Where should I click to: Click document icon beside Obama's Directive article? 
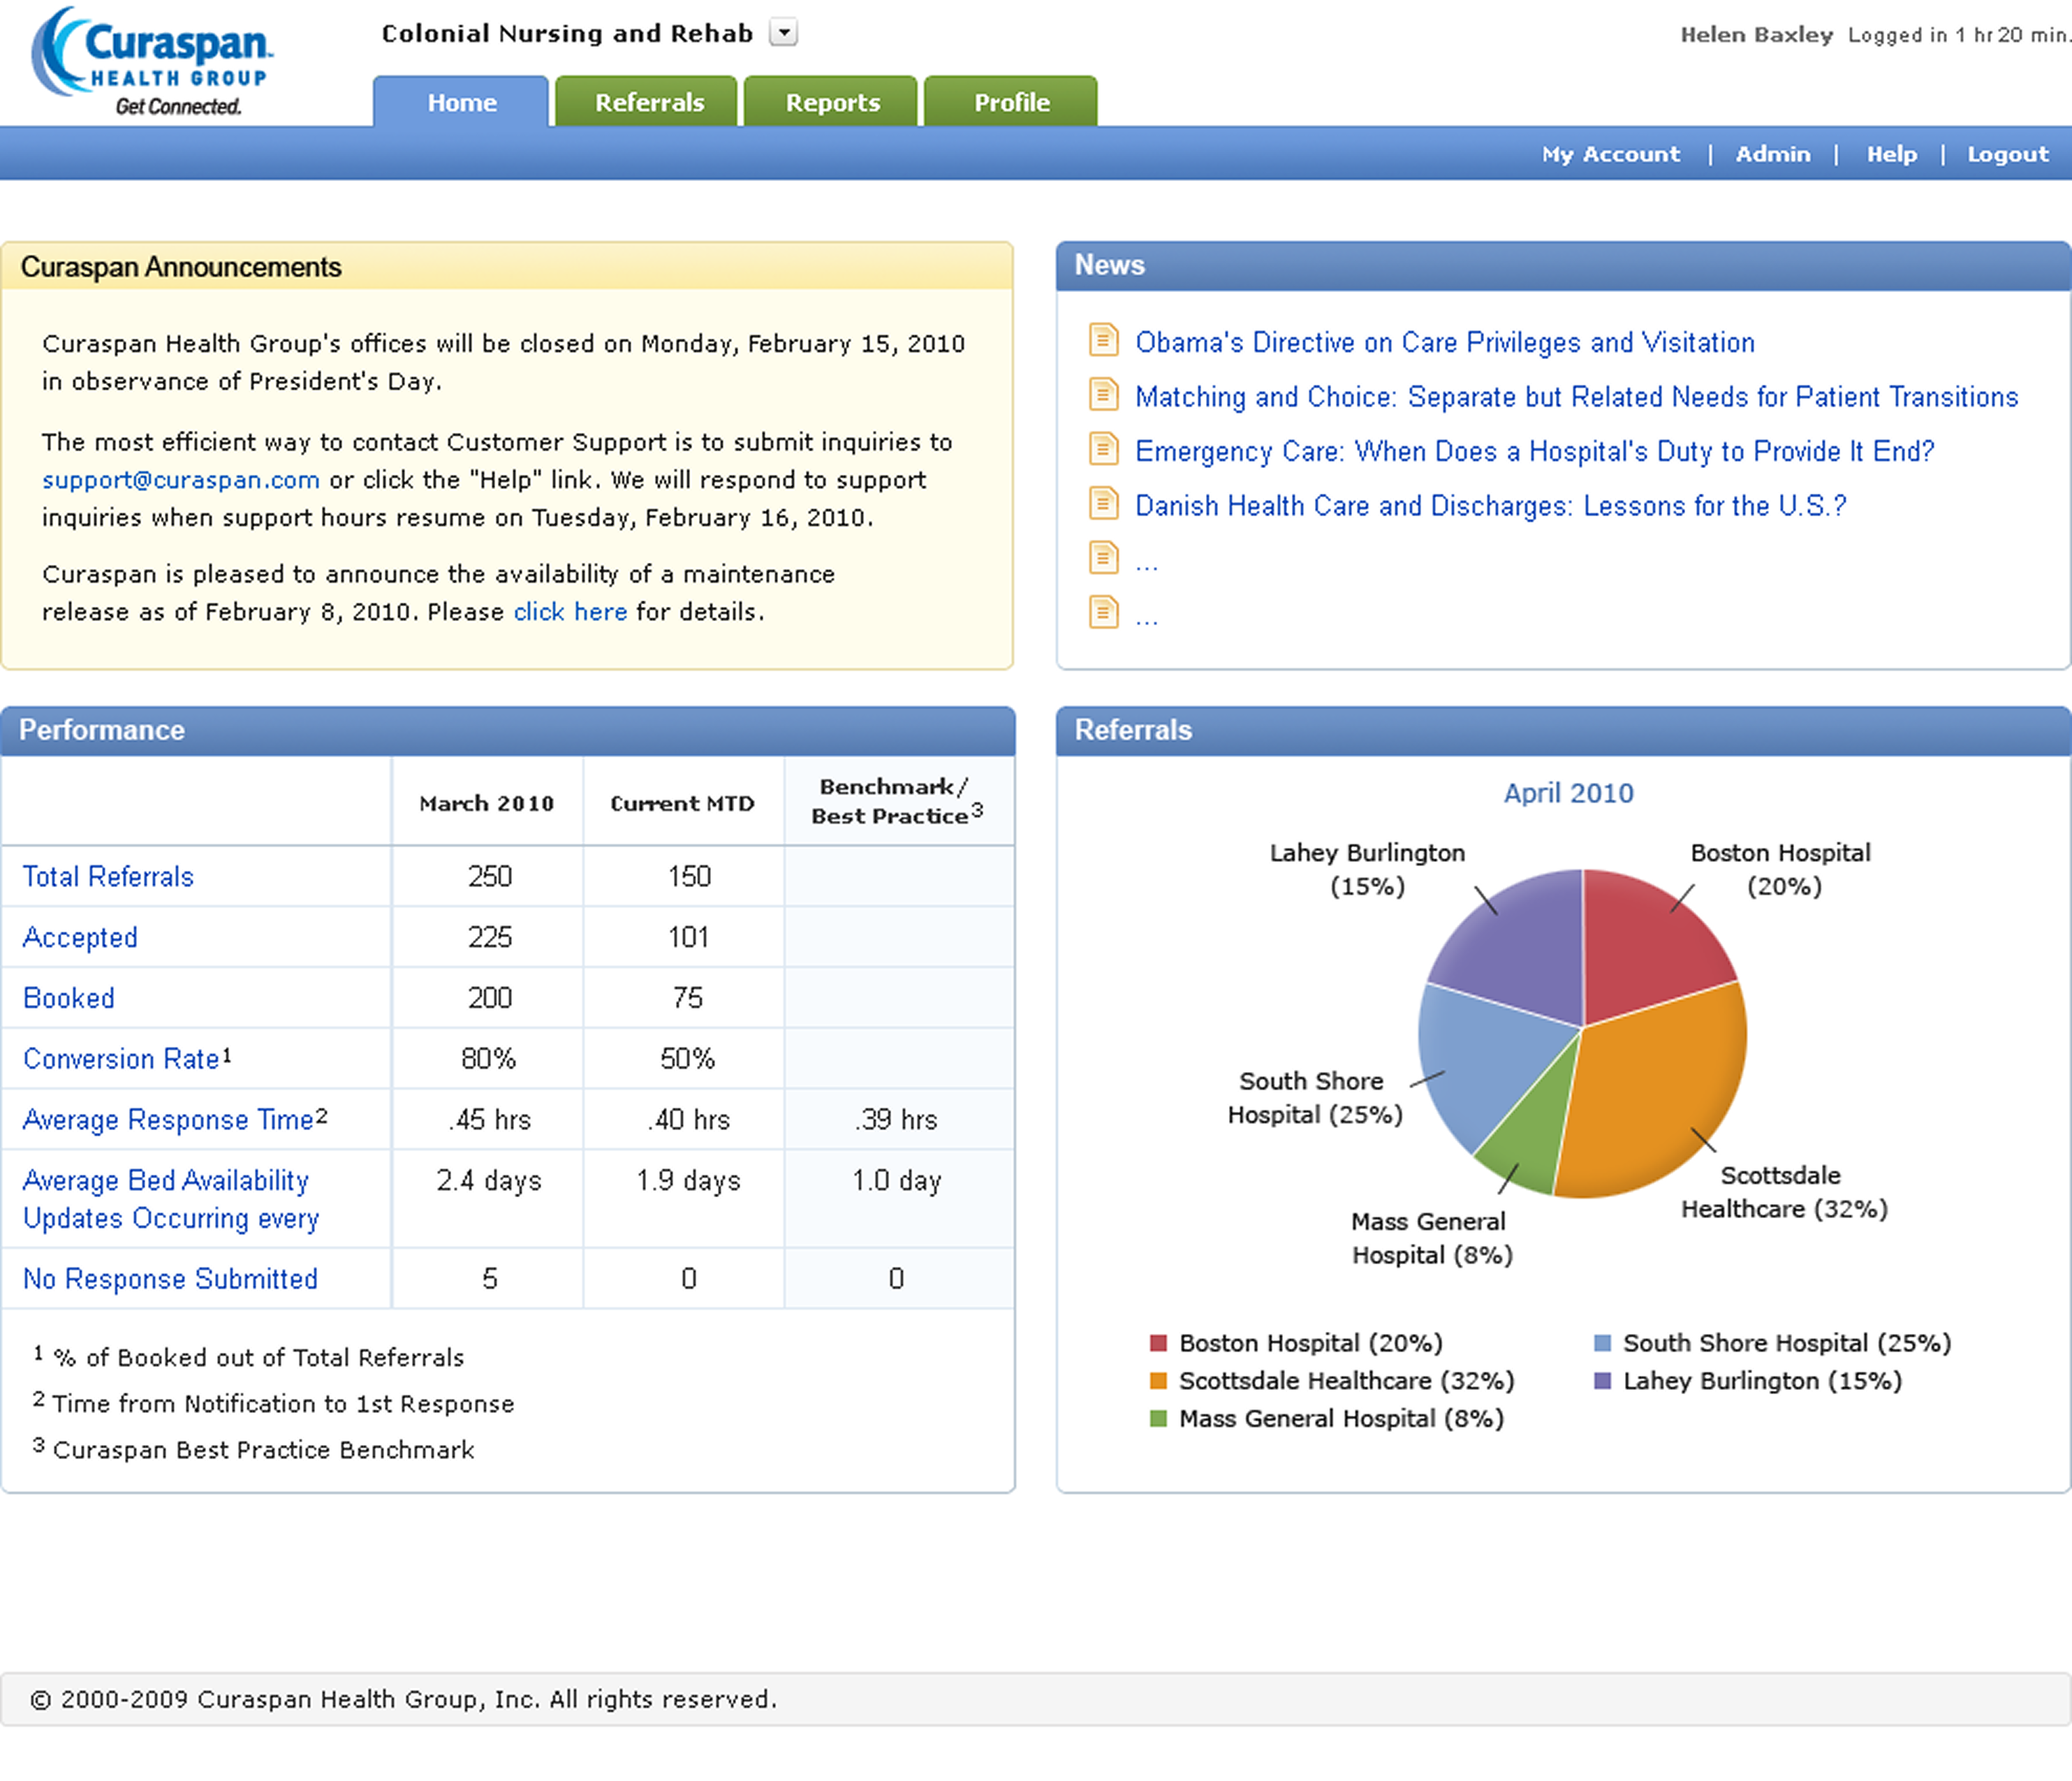[1103, 341]
